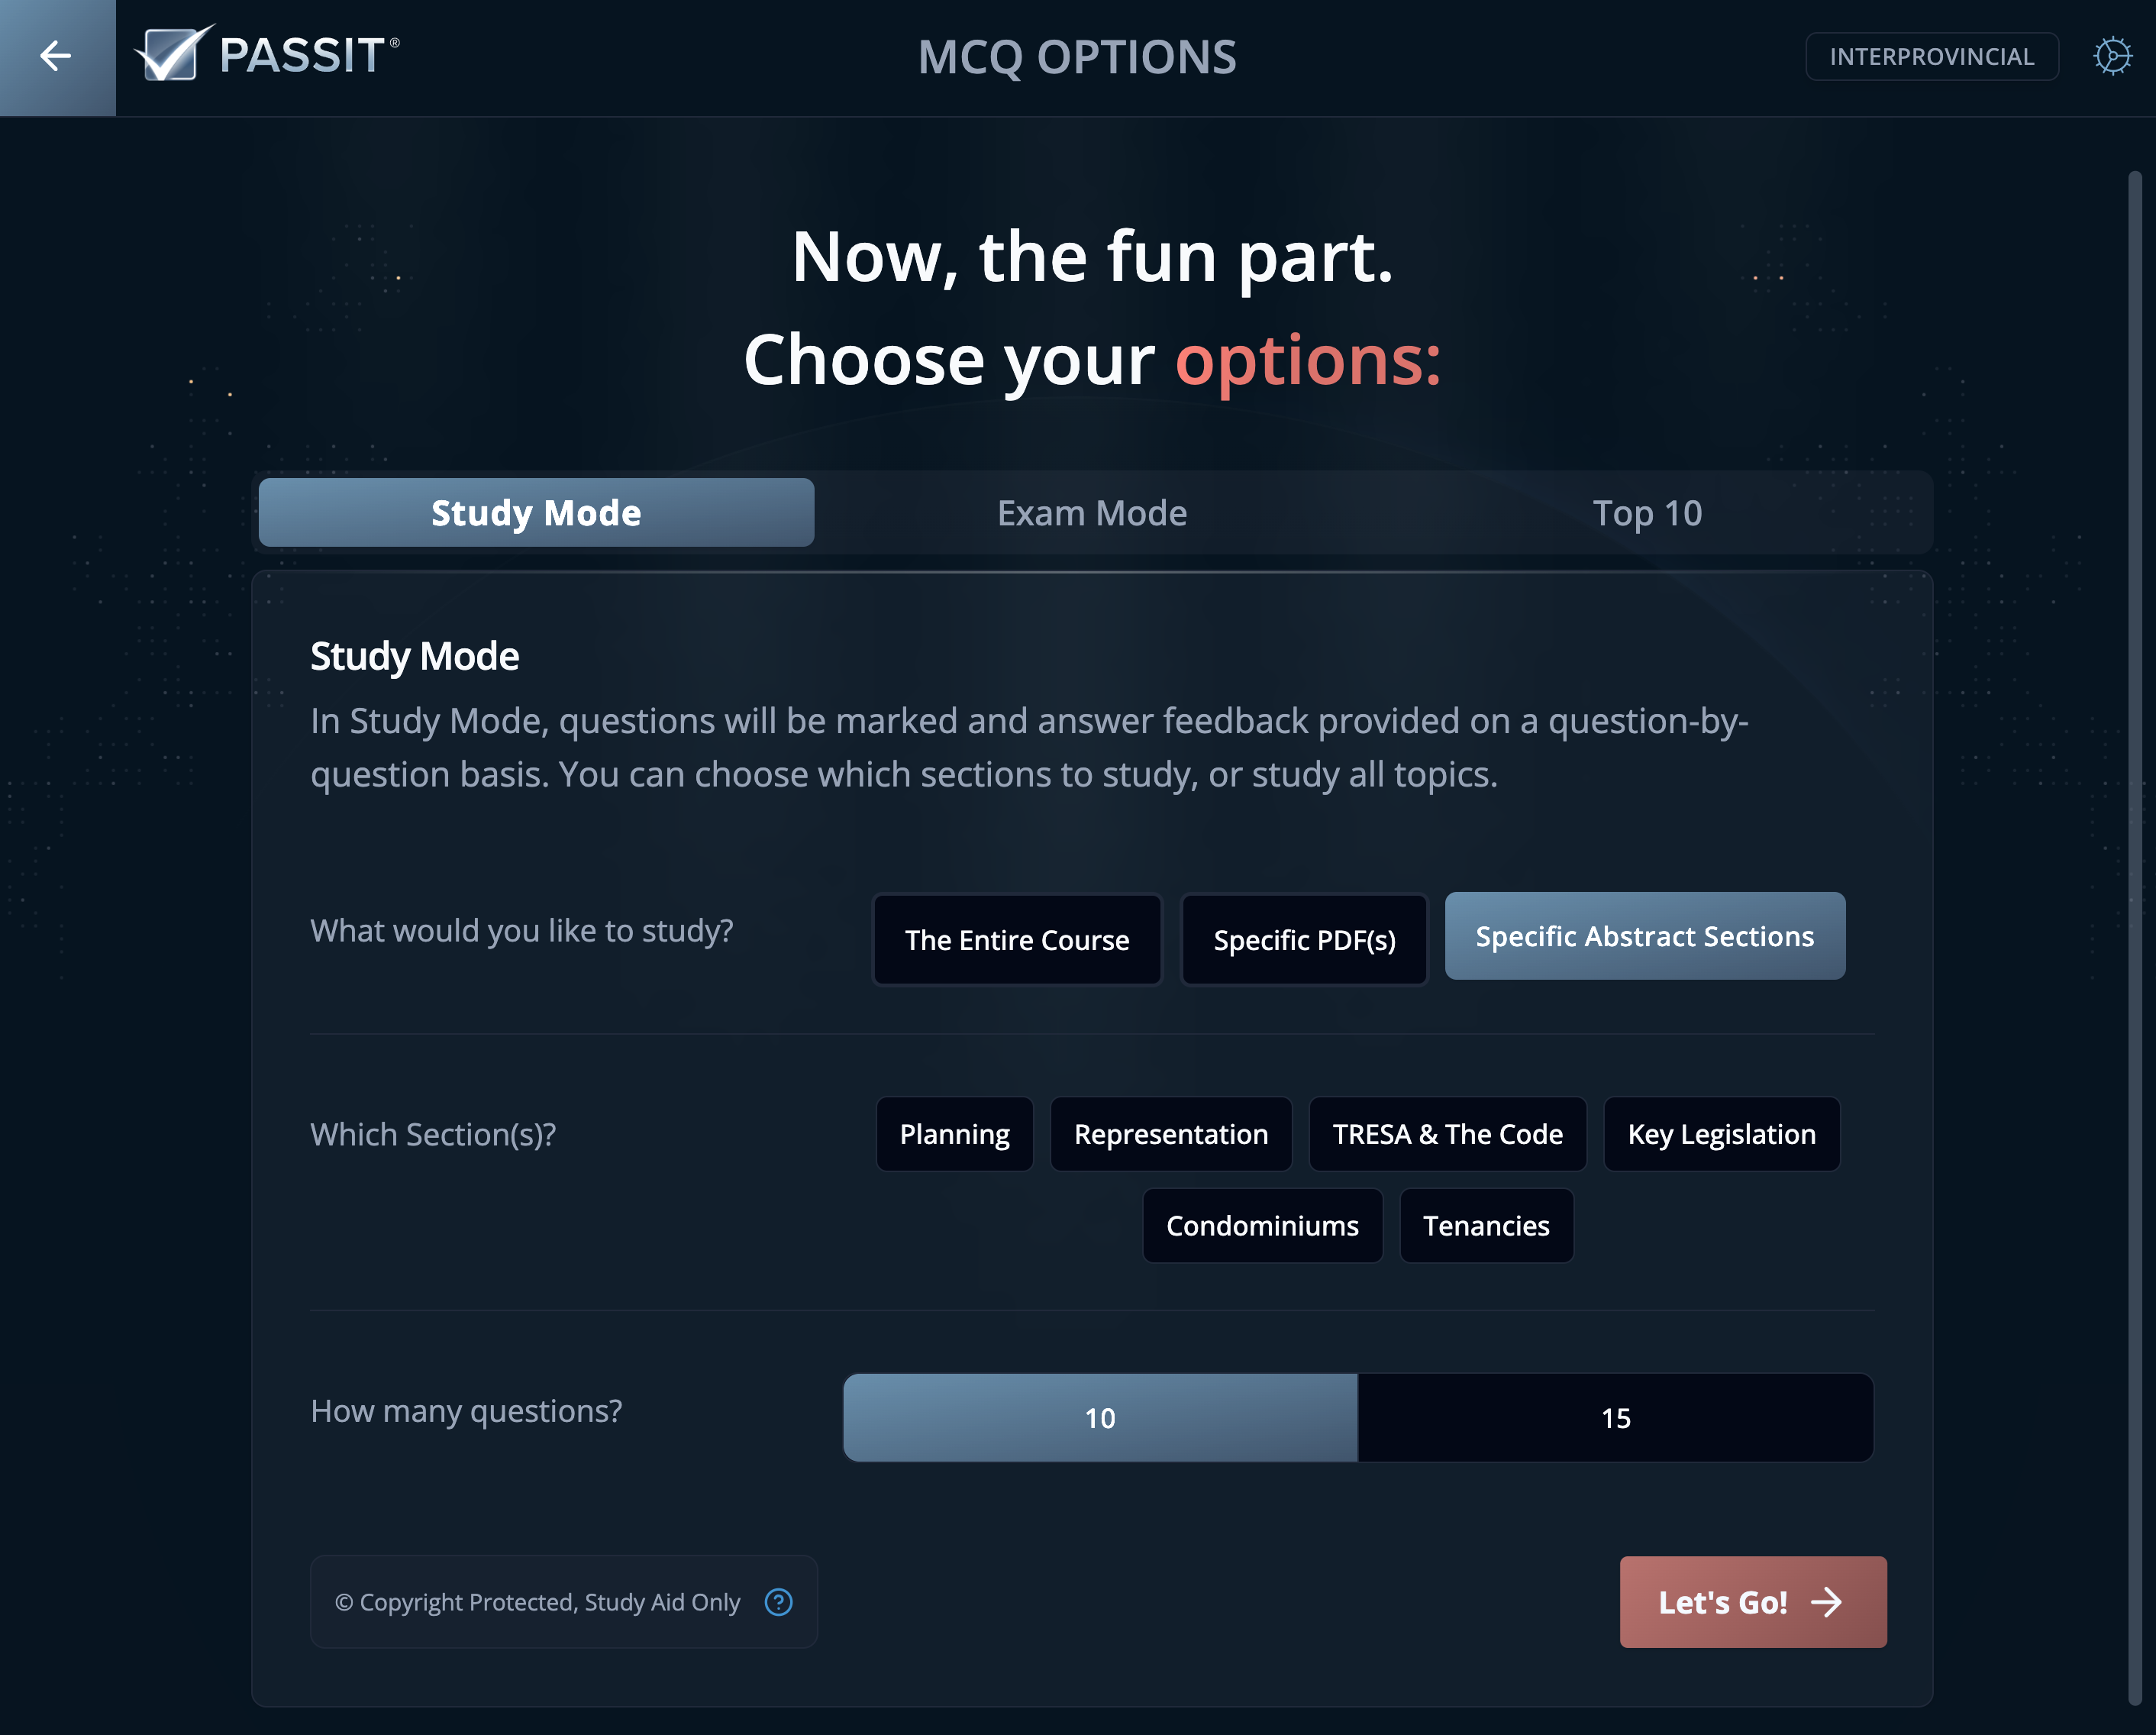Click the arrow inside the Let's Go button
Viewport: 2156px width, 1735px height.
[1828, 1602]
